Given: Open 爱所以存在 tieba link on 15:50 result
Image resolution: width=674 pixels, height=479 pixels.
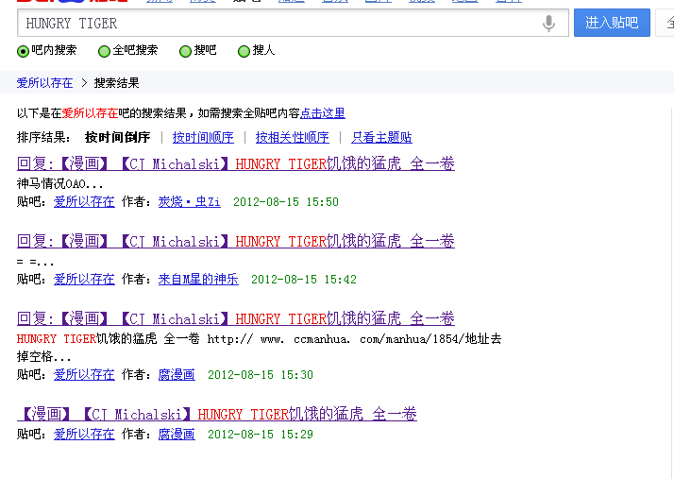Looking at the screenshot, I should pyautogui.click(x=84, y=201).
